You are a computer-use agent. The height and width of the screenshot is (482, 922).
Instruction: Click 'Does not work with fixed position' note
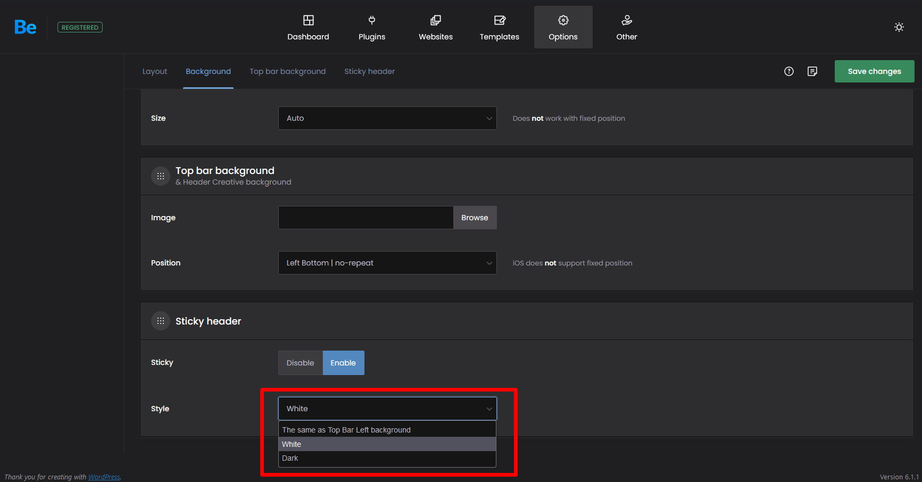coord(569,118)
